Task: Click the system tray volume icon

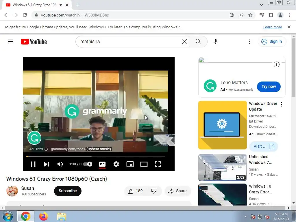Action: pos(267,217)
